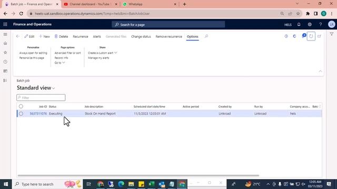The height and width of the screenshot is (189, 337).
Task: Open Workspaces icon in left sidebar
Action: [5, 71]
